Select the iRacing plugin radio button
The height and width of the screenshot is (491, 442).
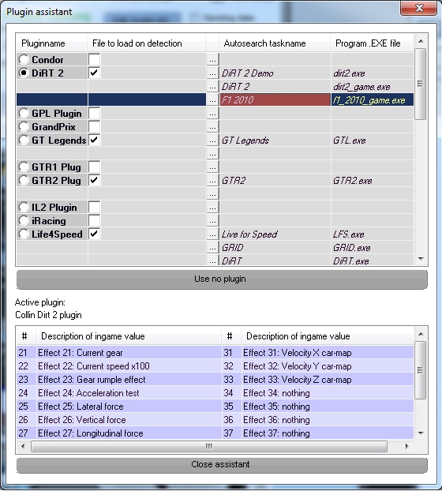tap(24, 221)
